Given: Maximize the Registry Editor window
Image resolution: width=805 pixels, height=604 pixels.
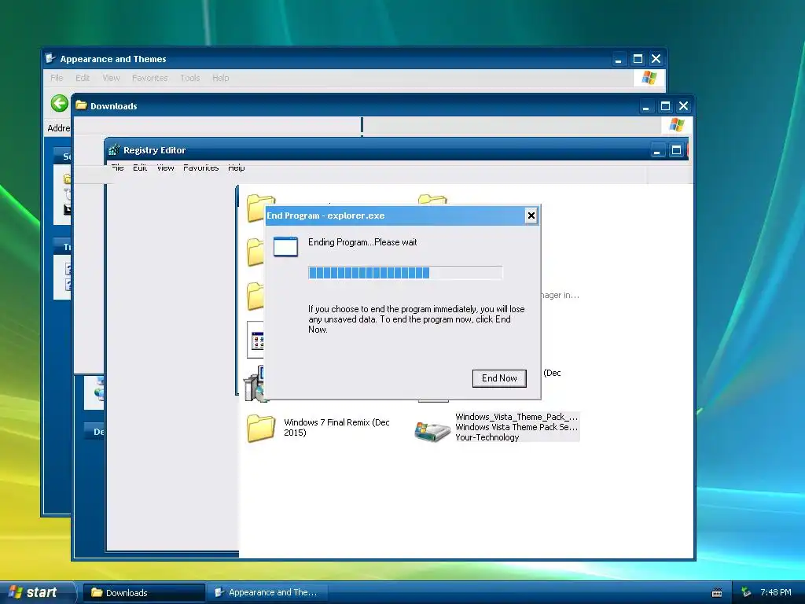Looking at the screenshot, I should pyautogui.click(x=676, y=150).
